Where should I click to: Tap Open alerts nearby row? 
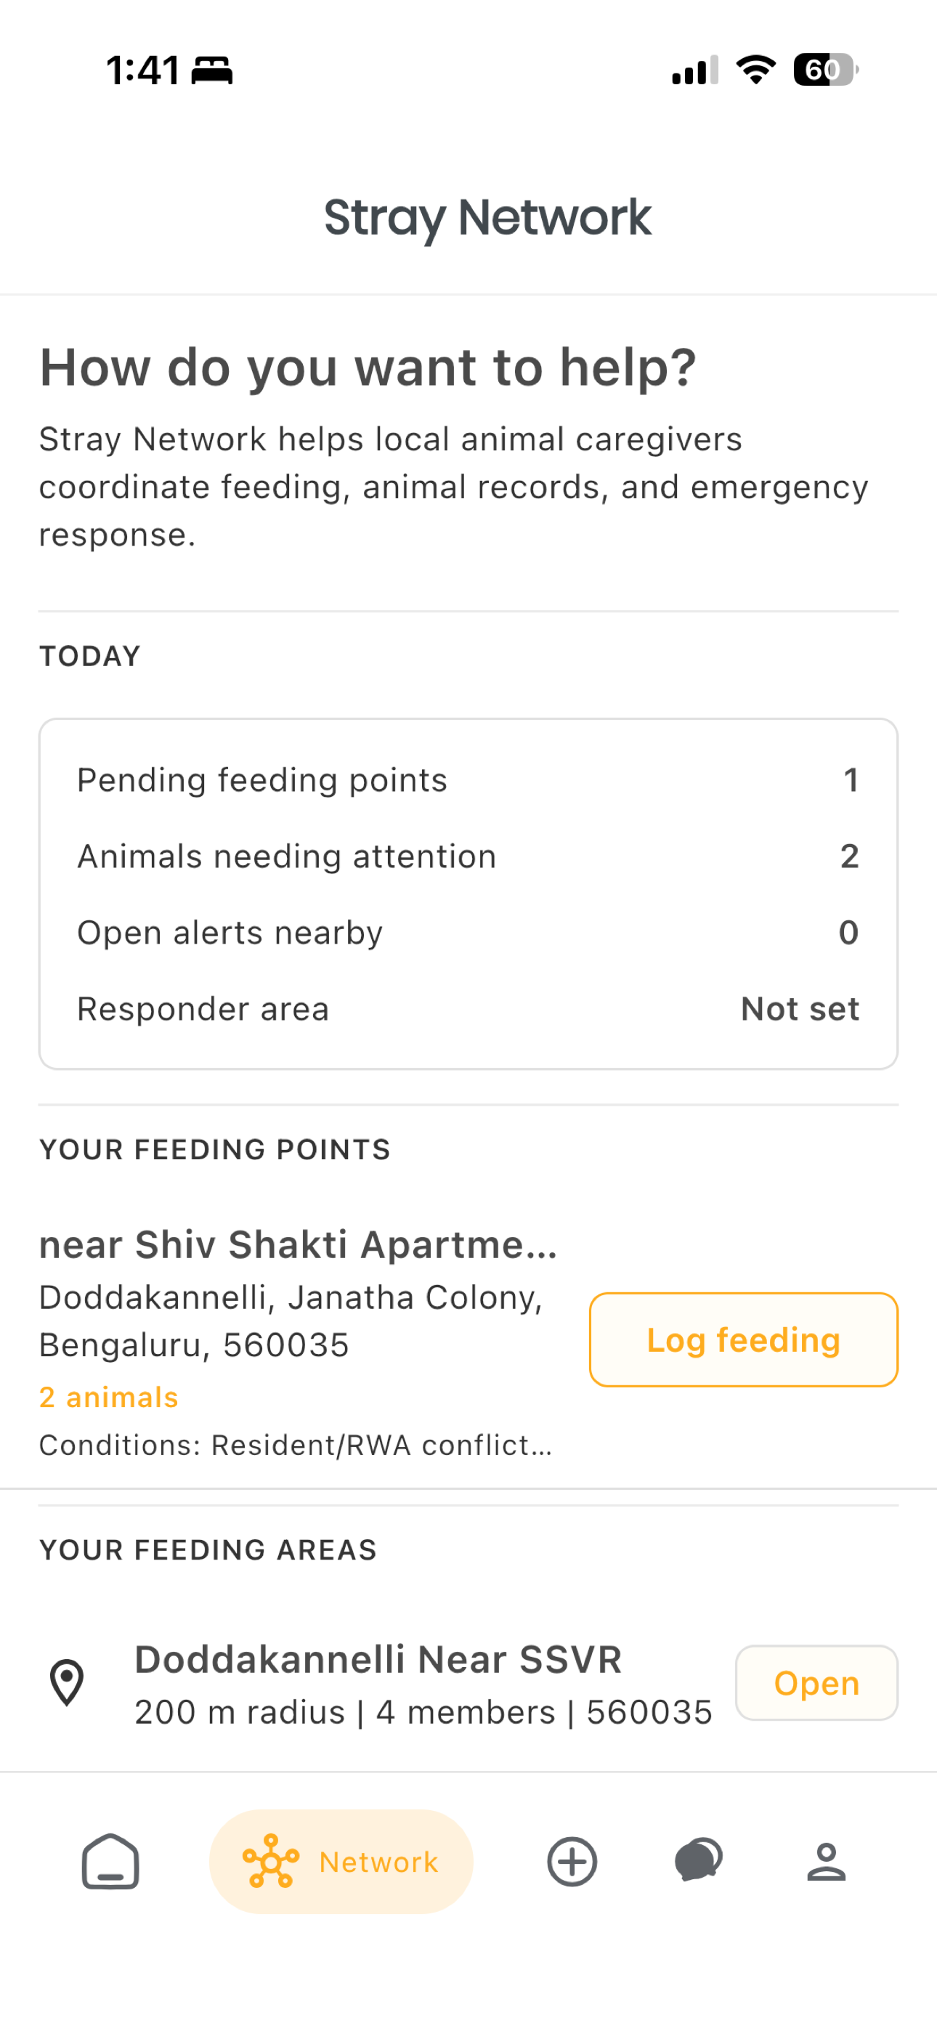468,932
